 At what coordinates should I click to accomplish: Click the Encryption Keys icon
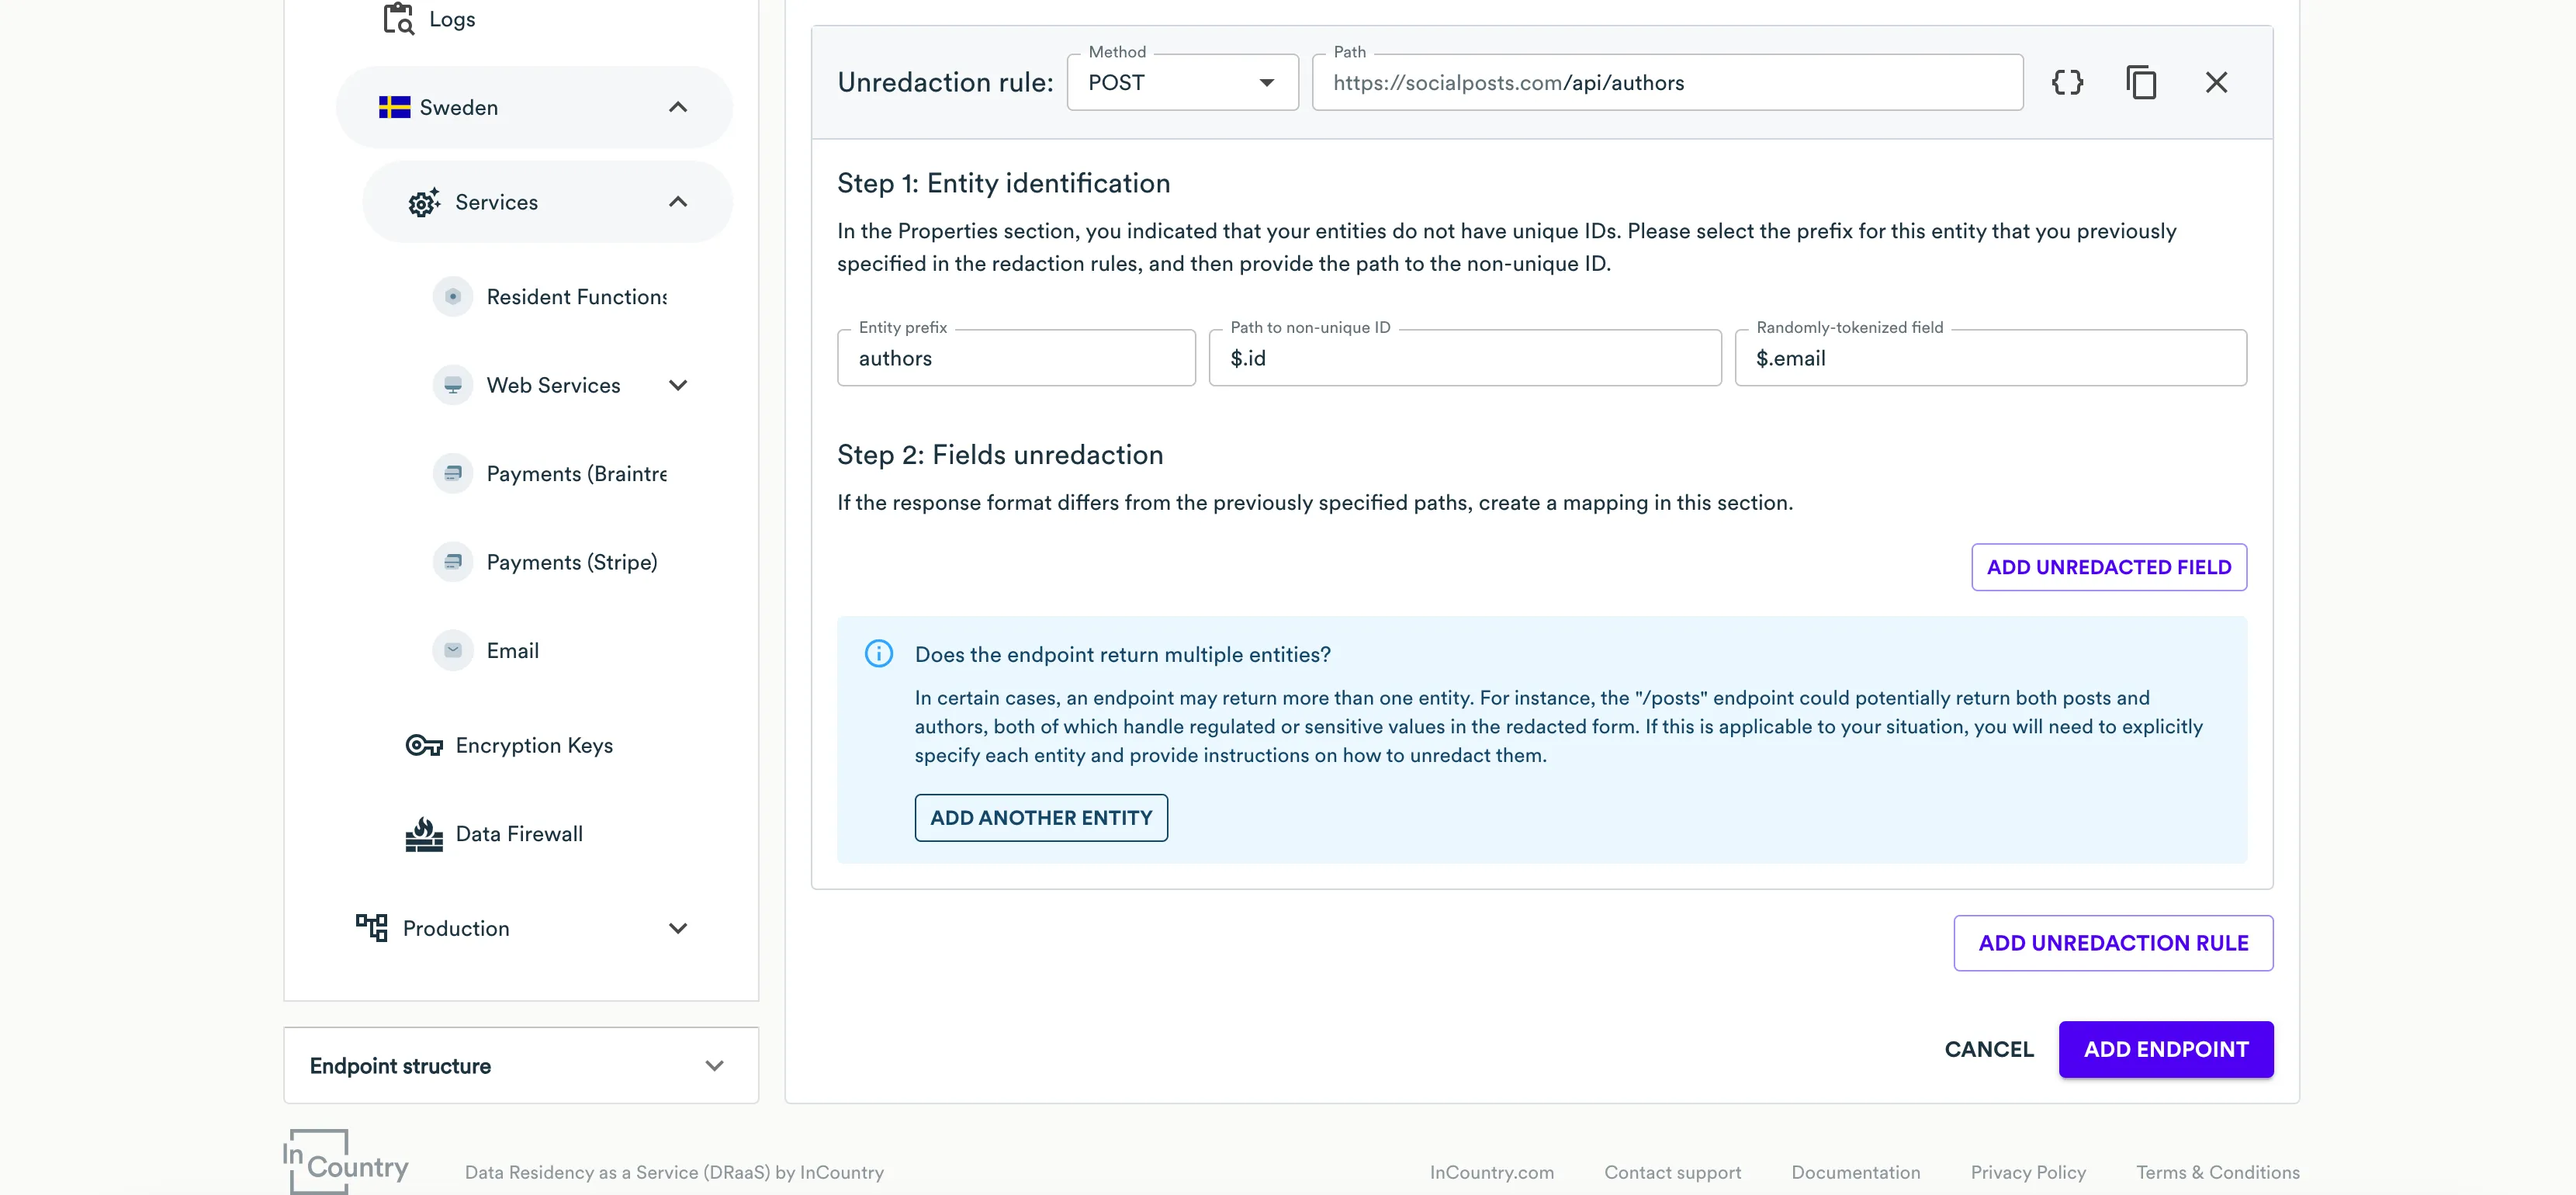[x=422, y=745]
